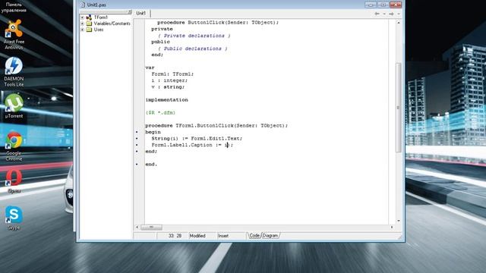The image size is (486, 273).
Task: Click the private keyword in code
Action: [162, 29]
